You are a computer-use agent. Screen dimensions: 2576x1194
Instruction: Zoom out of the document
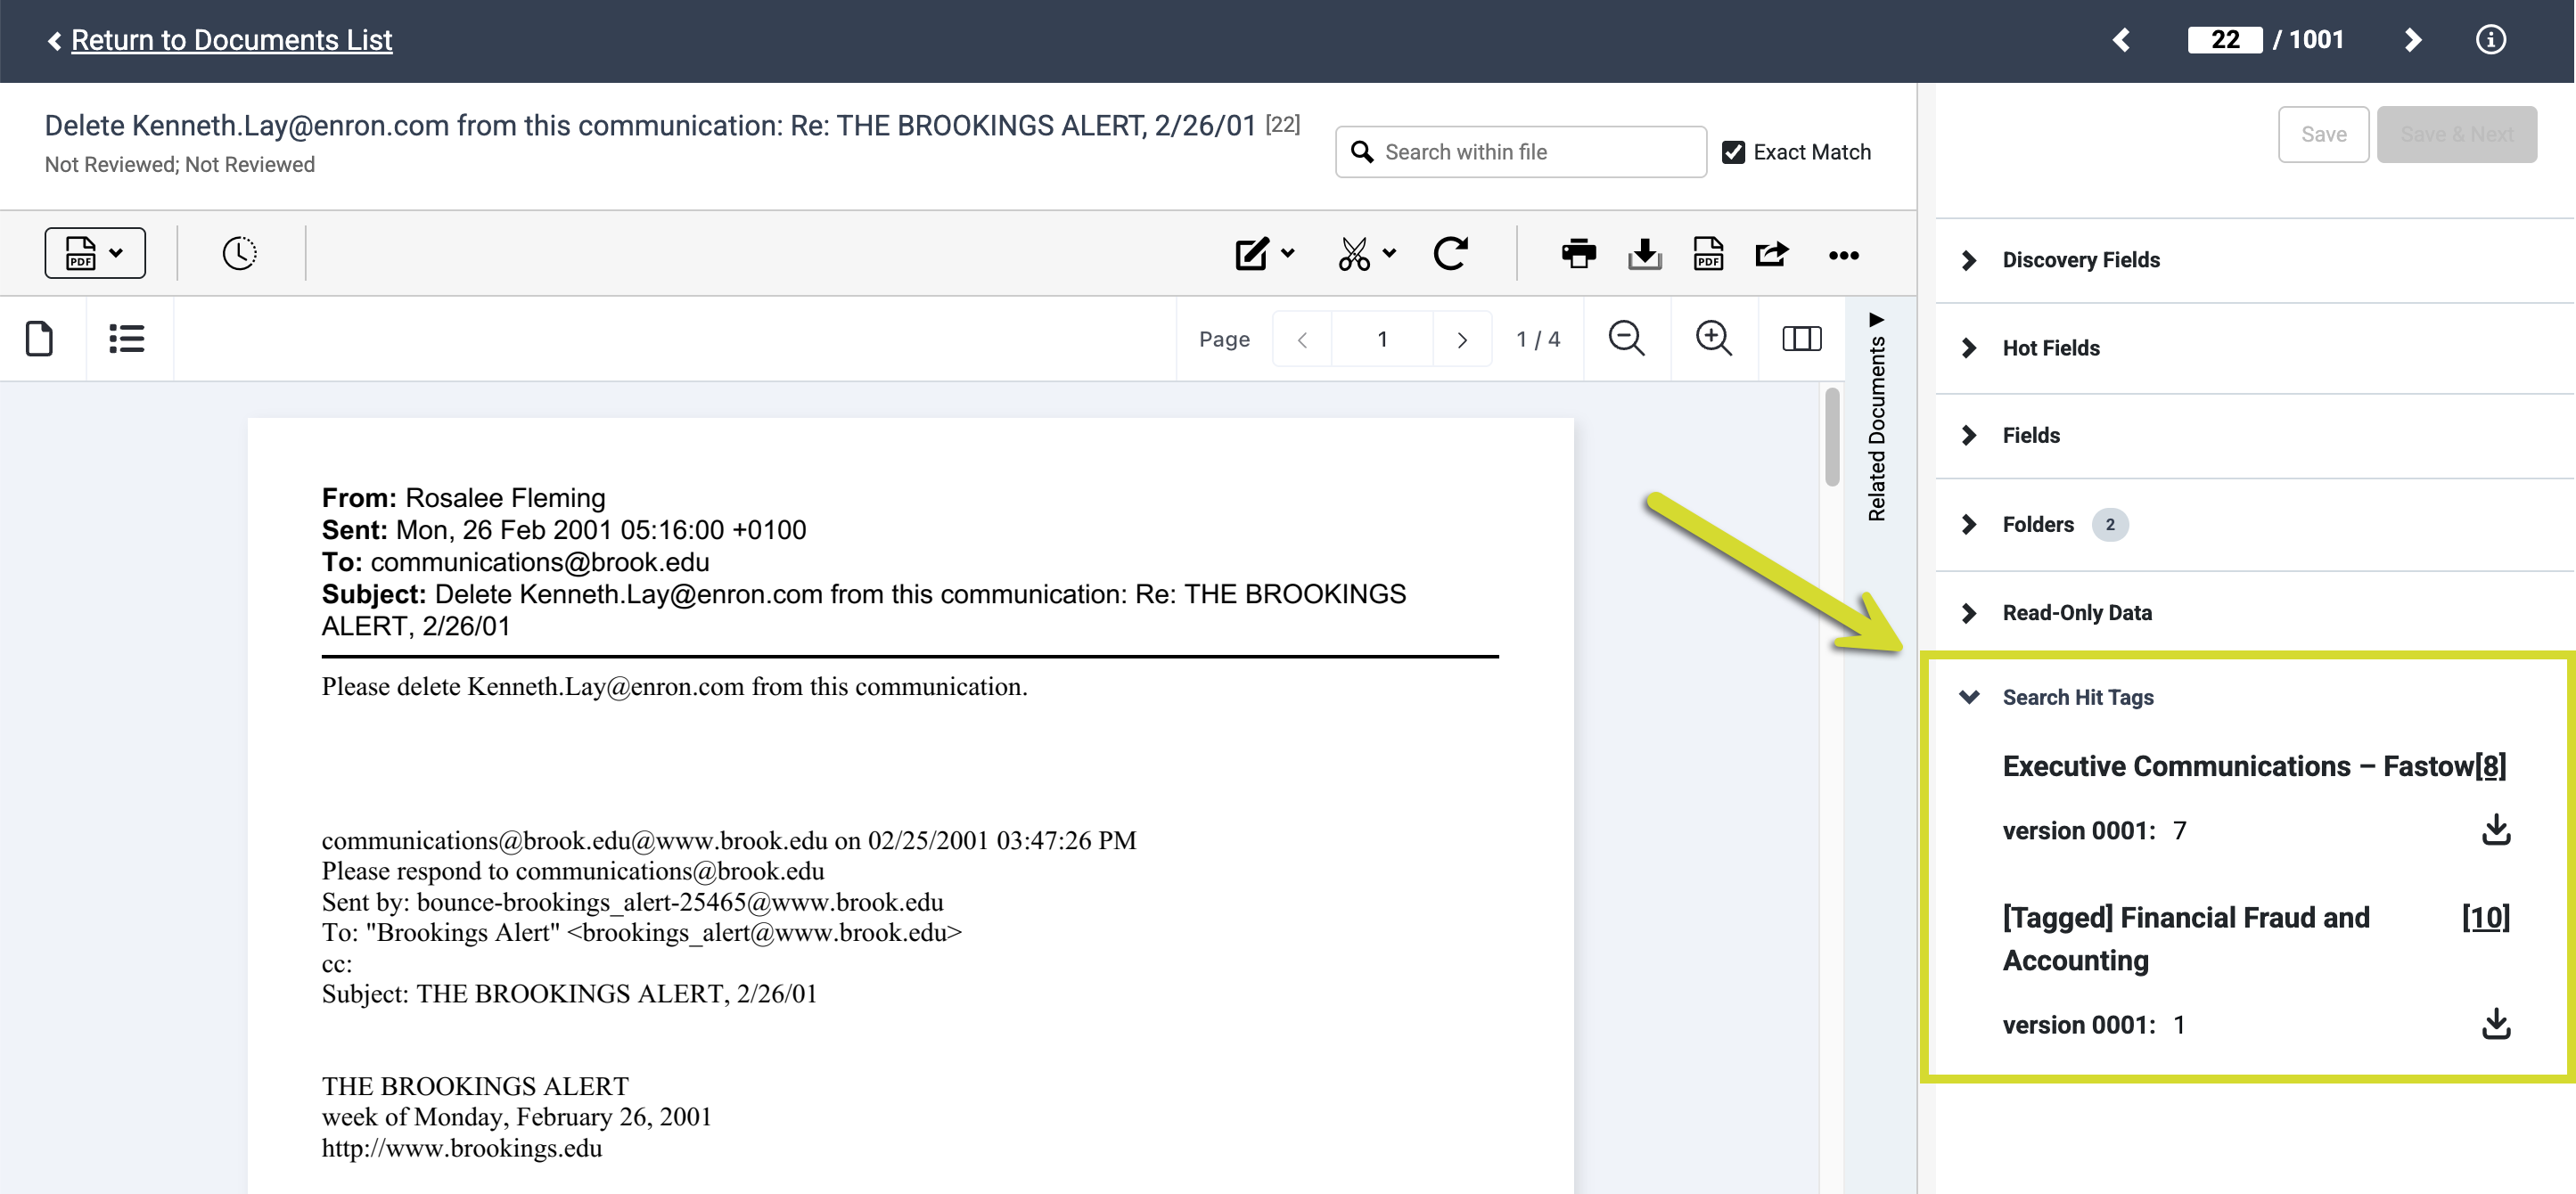coord(1626,339)
